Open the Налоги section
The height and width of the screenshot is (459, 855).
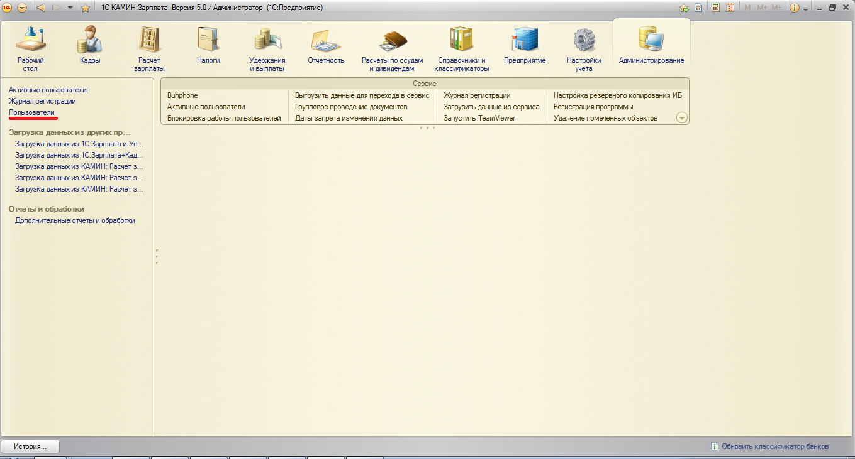[x=208, y=46]
